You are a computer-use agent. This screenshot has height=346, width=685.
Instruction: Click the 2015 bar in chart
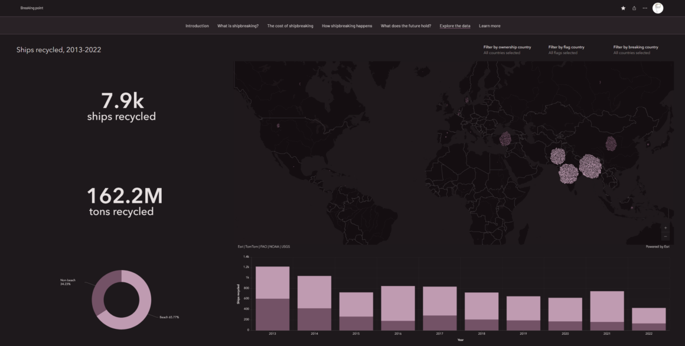point(356,311)
